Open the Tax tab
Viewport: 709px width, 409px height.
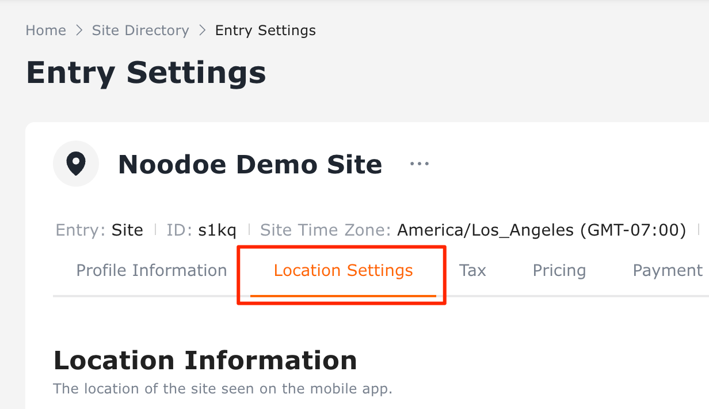[x=472, y=271]
